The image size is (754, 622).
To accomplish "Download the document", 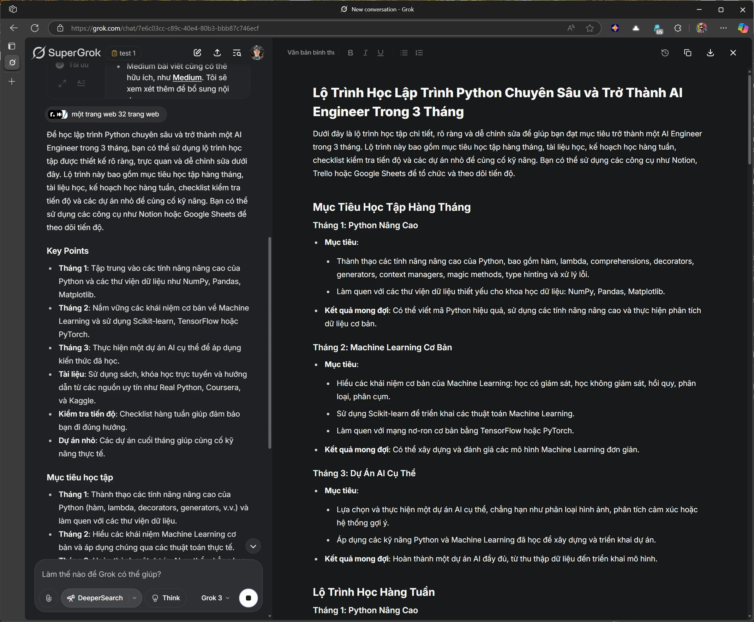I will (x=710, y=53).
